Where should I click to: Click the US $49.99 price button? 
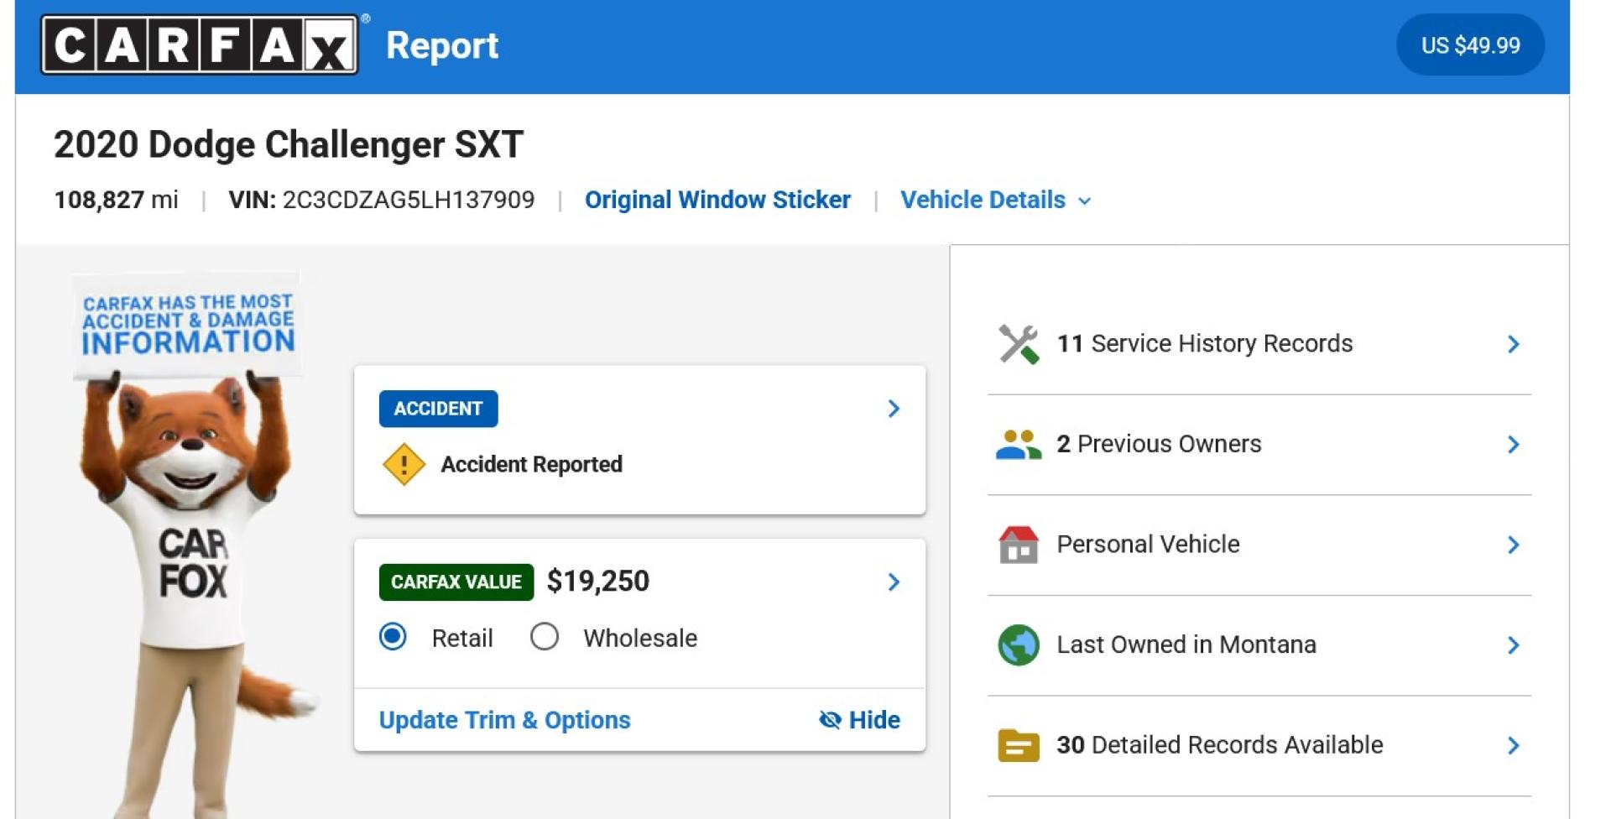[x=1470, y=45]
